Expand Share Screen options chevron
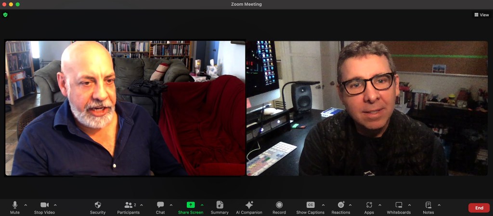The height and width of the screenshot is (216, 493). (202, 205)
